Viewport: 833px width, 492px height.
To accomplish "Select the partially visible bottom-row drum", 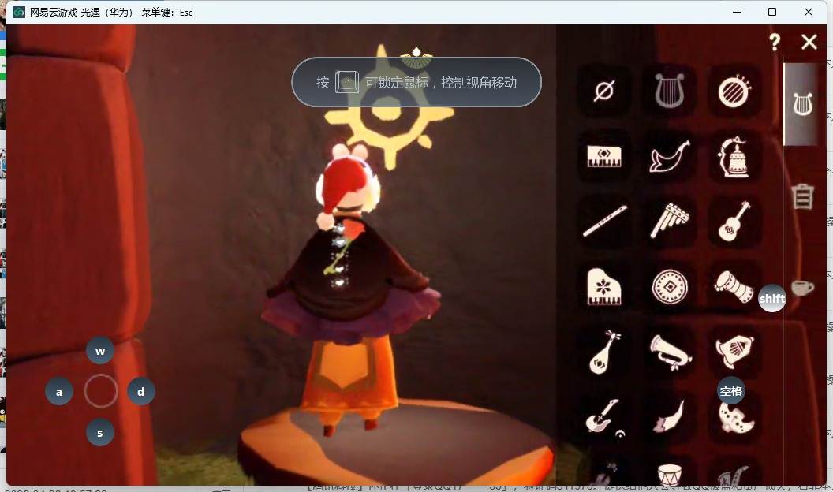I will tap(670, 473).
